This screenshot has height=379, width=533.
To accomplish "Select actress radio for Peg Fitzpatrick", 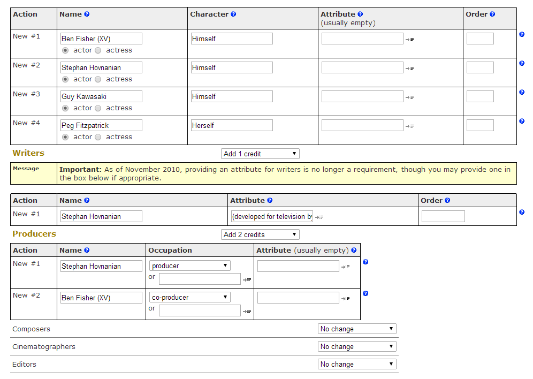I will (98, 137).
